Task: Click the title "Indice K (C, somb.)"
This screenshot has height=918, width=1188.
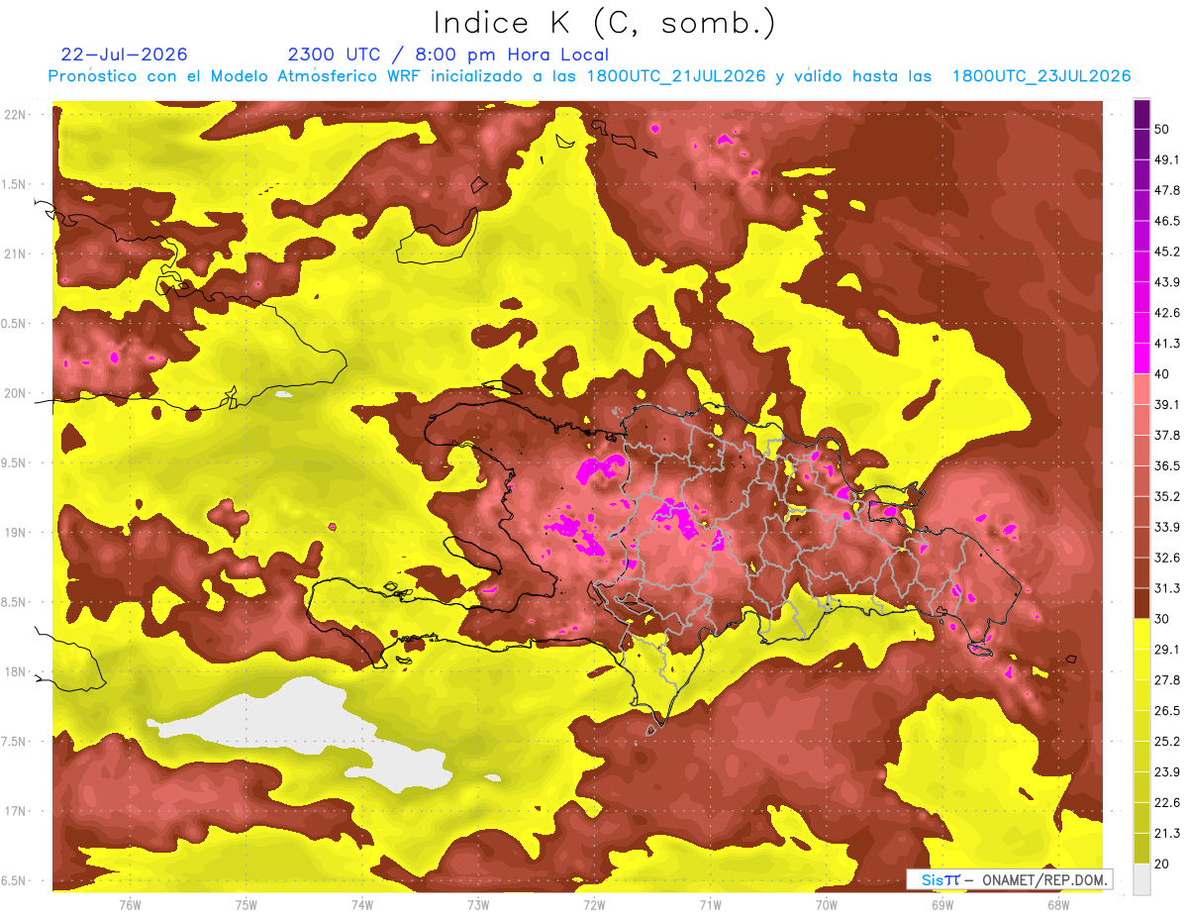Action: pyautogui.click(x=605, y=23)
